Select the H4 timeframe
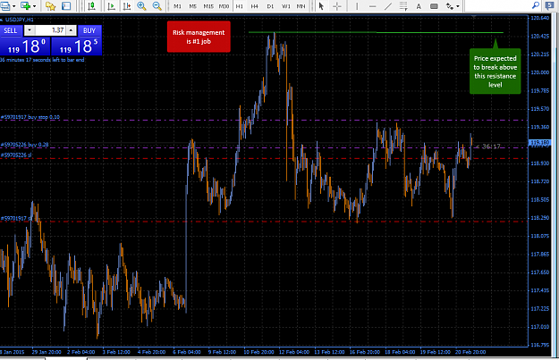The height and width of the screenshot is (360, 559). pos(255,6)
